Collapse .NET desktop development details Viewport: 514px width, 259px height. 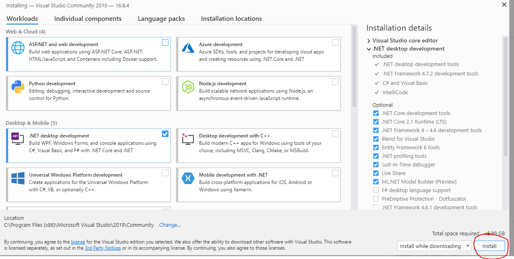coord(369,49)
